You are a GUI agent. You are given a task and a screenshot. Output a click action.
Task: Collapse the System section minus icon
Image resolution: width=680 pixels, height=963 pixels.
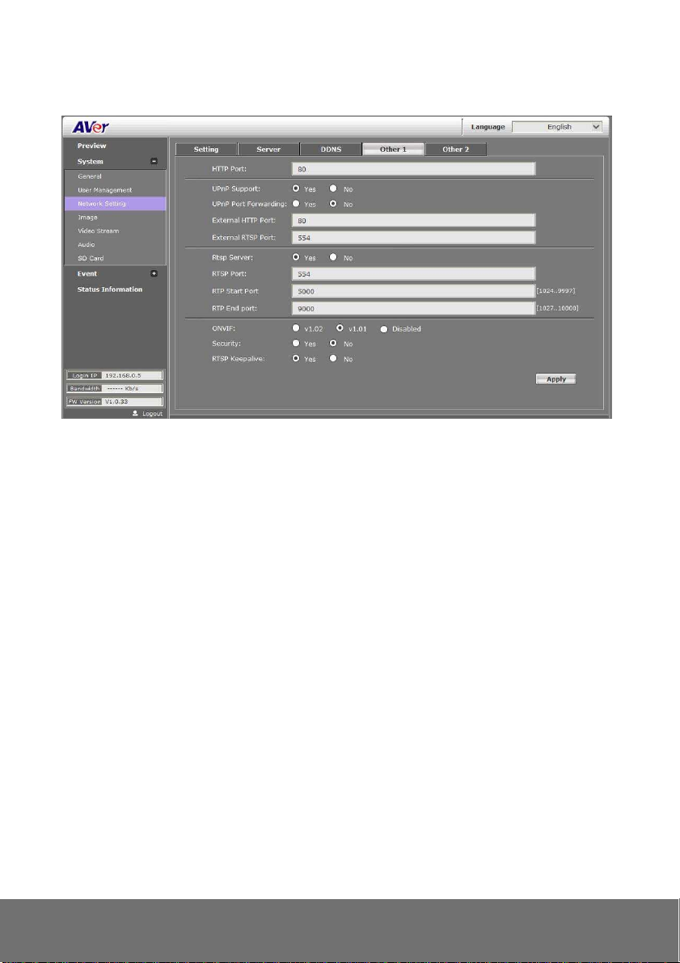click(x=154, y=162)
